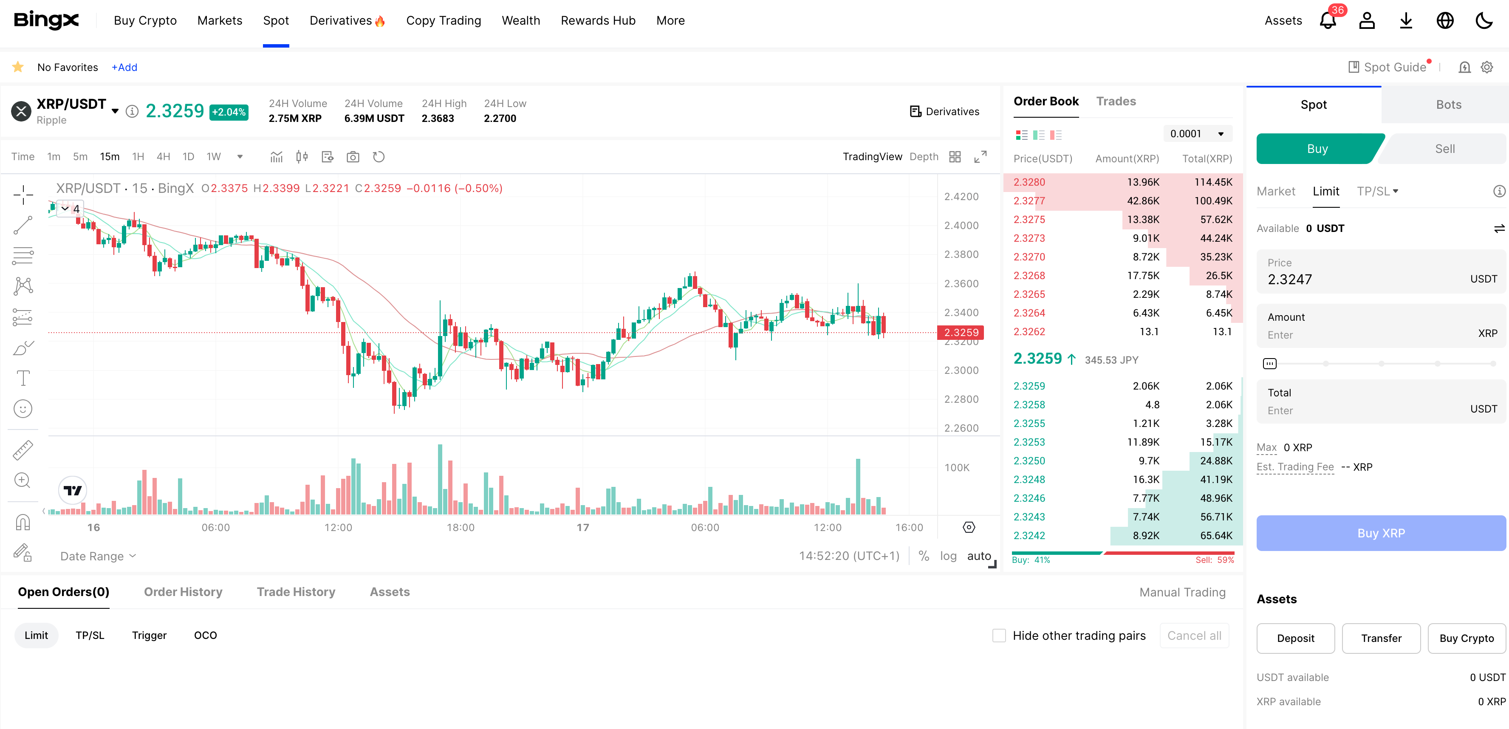Select the chart ruler measure tool
1509x729 pixels.
pos(23,449)
